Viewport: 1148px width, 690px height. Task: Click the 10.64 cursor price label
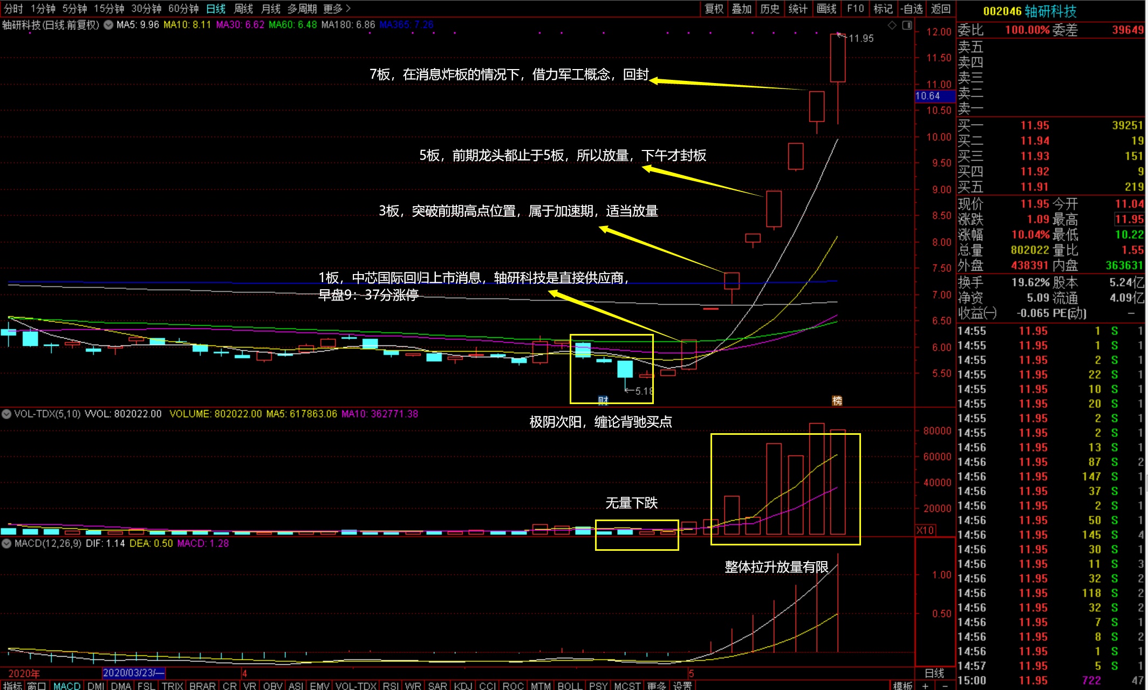tap(935, 96)
